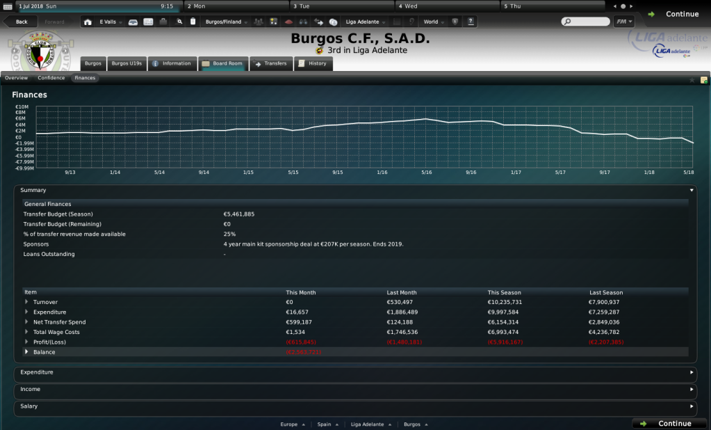Viewport: 711px width, 430px height.
Task: Open the clipboard notebook icon
Action: (193, 22)
